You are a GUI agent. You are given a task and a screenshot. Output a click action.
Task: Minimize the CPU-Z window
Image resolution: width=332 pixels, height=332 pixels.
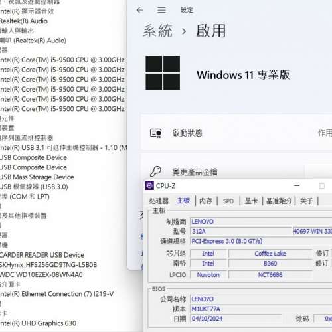tap(297, 186)
